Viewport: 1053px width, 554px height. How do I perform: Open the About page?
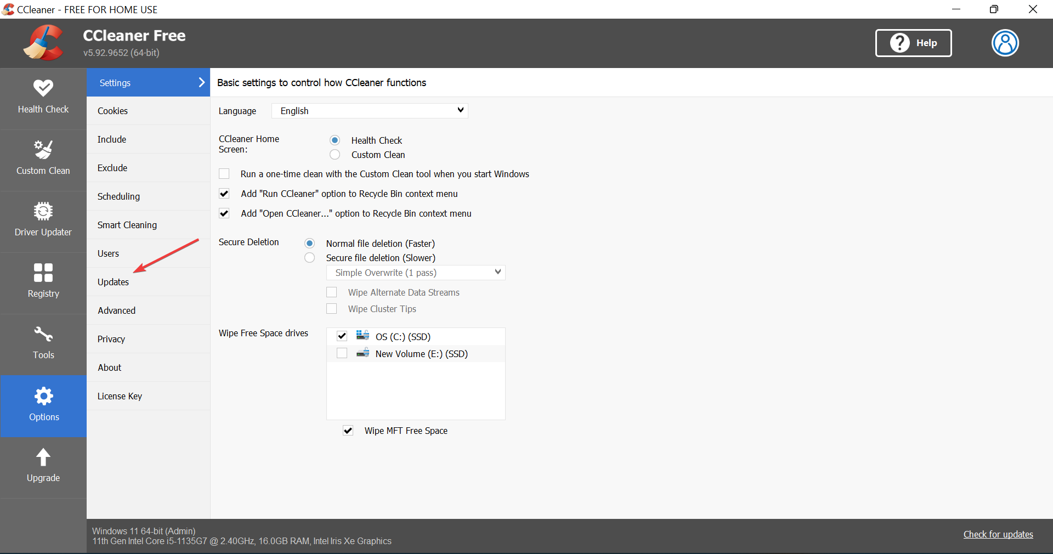tap(148, 368)
